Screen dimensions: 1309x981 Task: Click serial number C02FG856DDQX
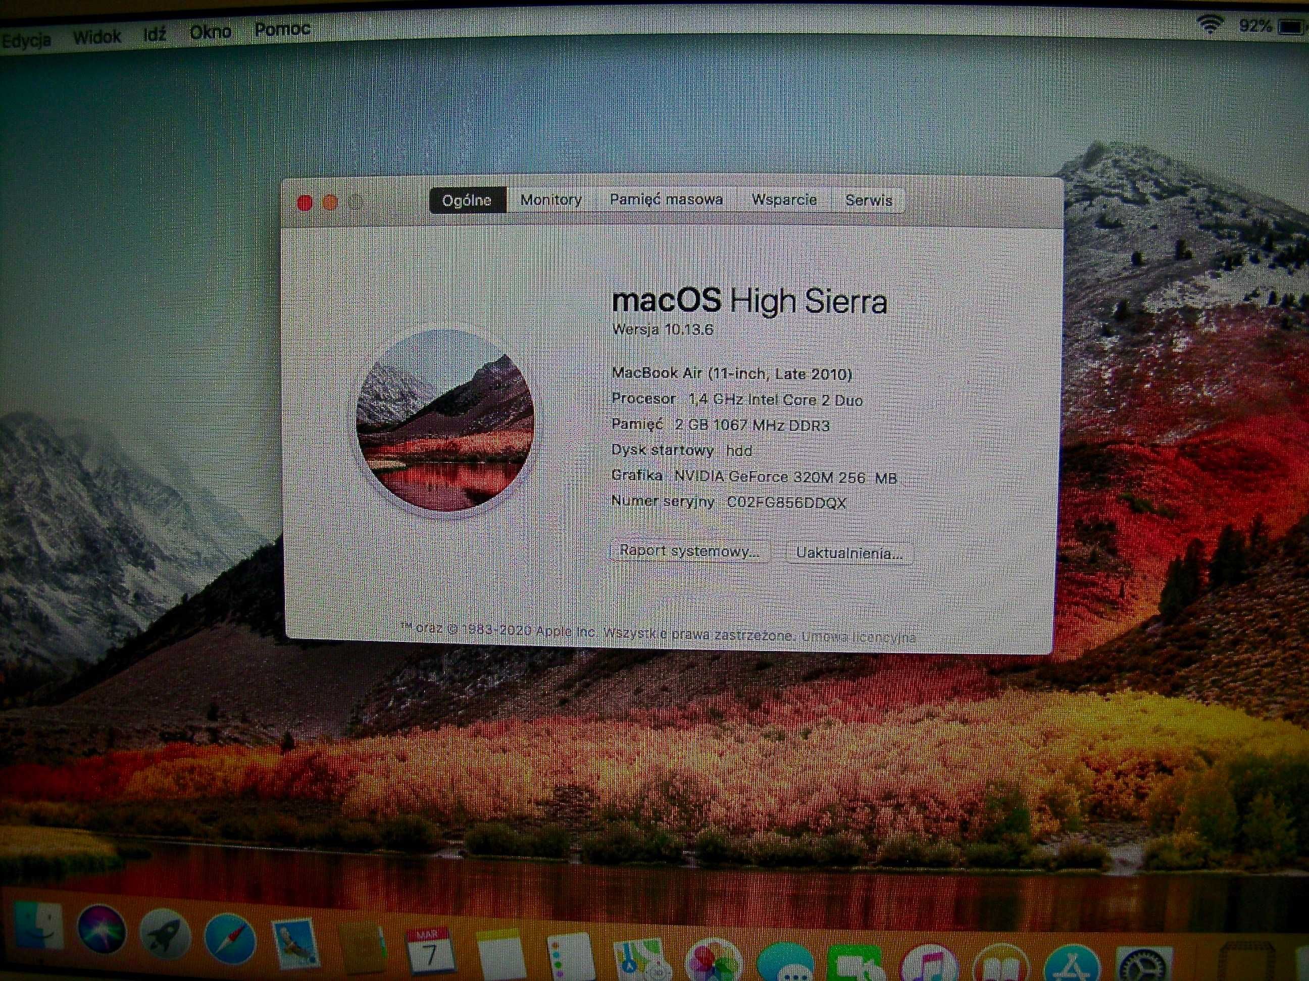786,503
